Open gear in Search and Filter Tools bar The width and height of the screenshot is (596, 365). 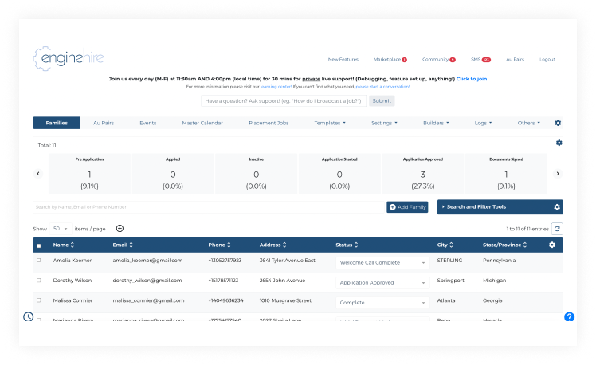click(x=557, y=207)
